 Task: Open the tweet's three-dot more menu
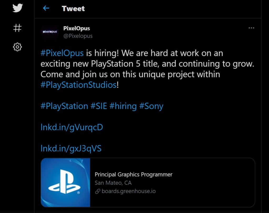(251, 28)
